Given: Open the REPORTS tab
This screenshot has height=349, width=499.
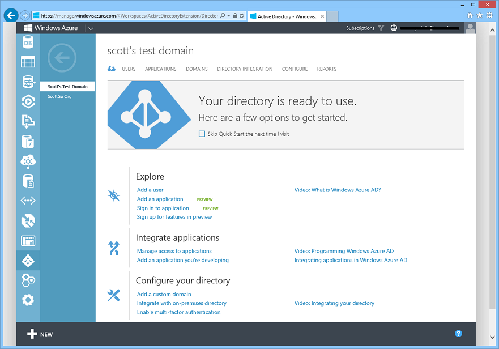Looking at the screenshot, I should pos(326,69).
